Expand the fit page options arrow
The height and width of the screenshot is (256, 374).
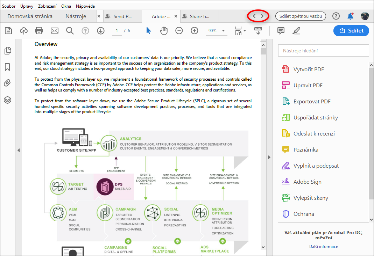coord(245,31)
